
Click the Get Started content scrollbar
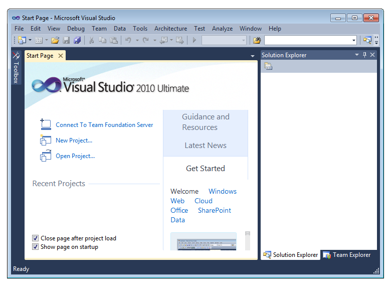(248, 241)
